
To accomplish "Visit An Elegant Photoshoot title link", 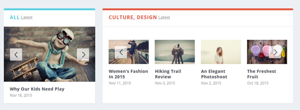I will tap(214, 74).
